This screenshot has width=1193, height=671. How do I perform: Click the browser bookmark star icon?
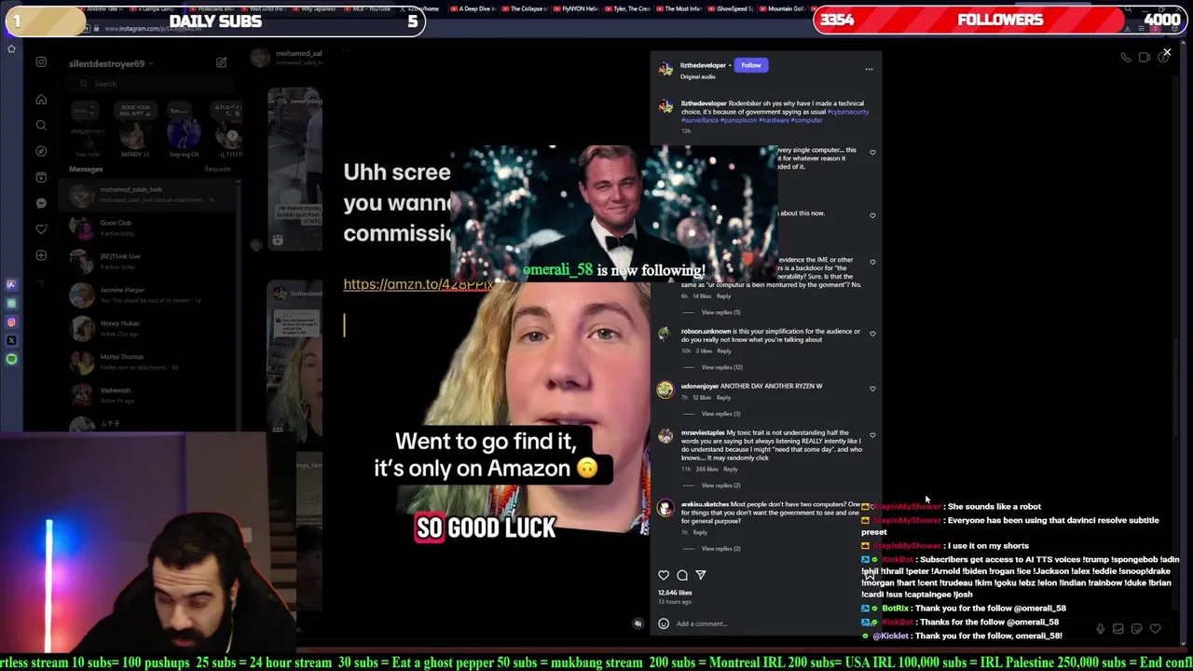(x=11, y=48)
